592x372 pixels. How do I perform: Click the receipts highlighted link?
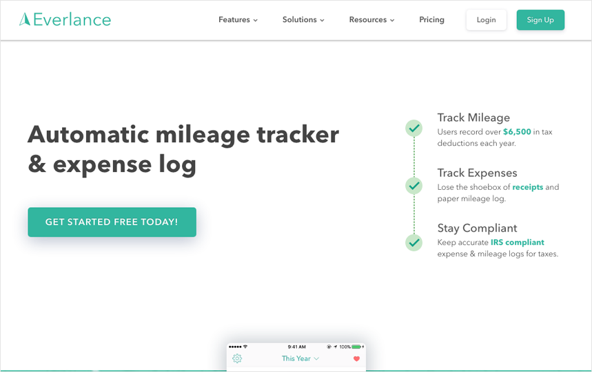(x=527, y=187)
